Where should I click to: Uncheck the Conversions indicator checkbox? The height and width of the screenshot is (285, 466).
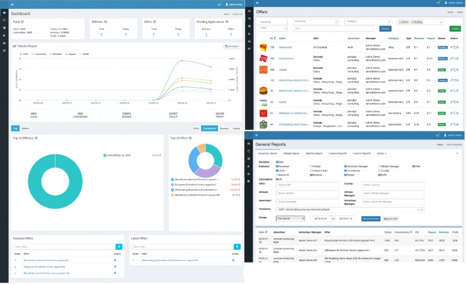(x=345, y=171)
